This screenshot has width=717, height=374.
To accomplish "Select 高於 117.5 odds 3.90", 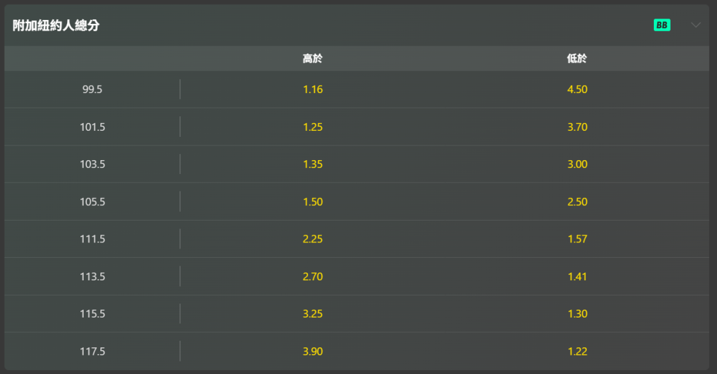I will click(x=313, y=351).
